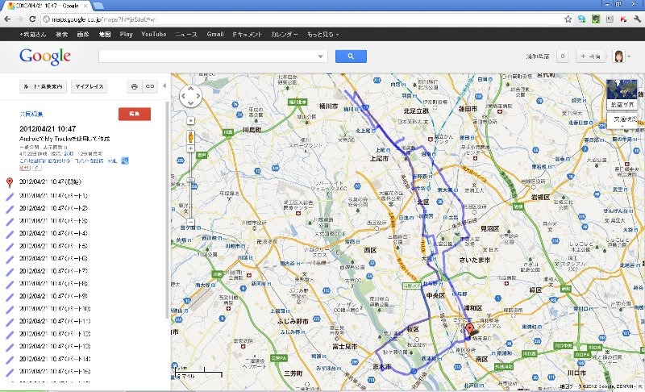
Task: Bookmark this page with the star icon
Action: [568, 19]
